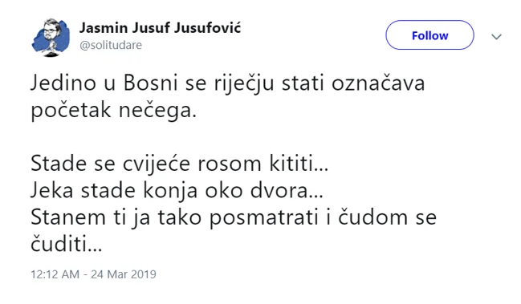Click the Follow button
This screenshot has width=521, height=304.
click(x=429, y=35)
